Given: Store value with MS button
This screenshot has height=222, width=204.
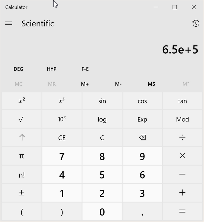Looking at the screenshot, I should (x=151, y=84).
